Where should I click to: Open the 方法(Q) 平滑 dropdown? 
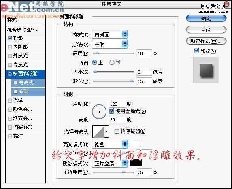(110, 44)
